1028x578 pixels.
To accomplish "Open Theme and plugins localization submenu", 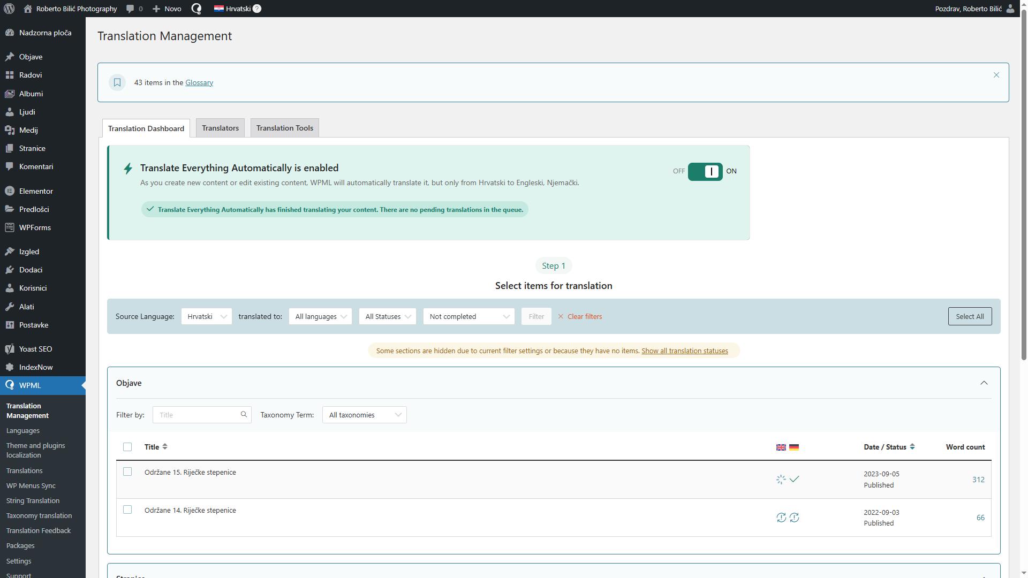I will (36, 451).
